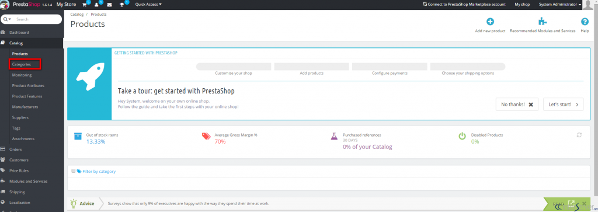Click the 0% of your Catalog value
This screenshot has height=212, width=598.
click(x=367, y=147)
